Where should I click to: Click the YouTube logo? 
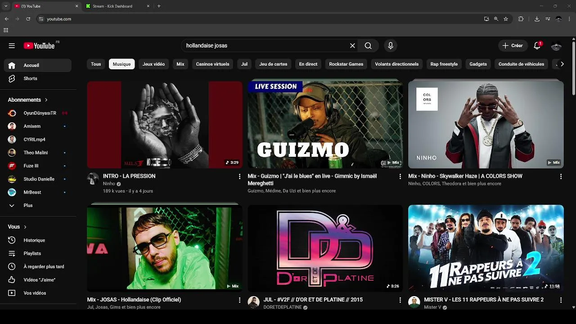tap(39, 45)
